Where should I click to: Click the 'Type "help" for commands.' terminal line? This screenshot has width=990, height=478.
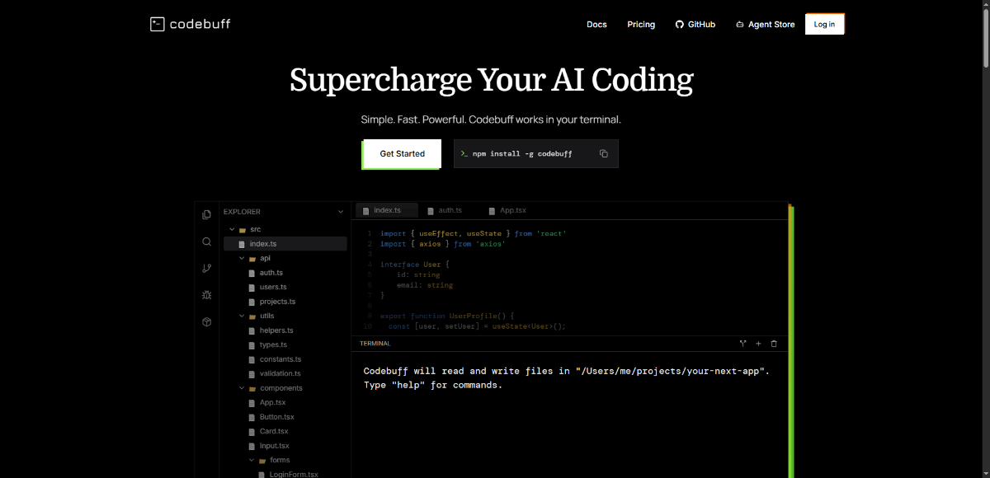pyautogui.click(x=433, y=385)
